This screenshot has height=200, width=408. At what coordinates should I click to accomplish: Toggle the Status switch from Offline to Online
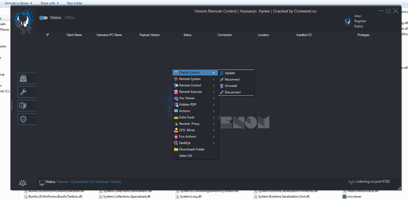click(43, 18)
